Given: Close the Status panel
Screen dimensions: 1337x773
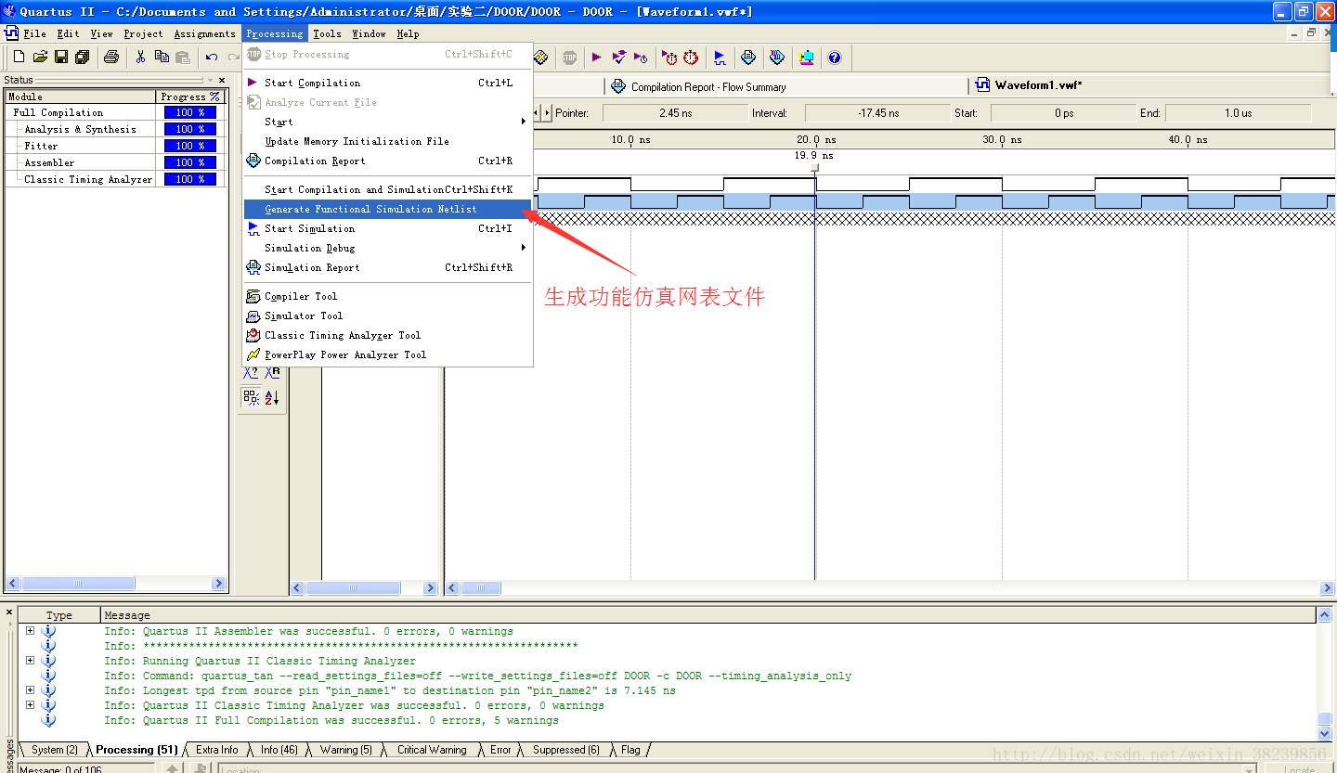Looking at the screenshot, I should pyautogui.click(x=222, y=80).
